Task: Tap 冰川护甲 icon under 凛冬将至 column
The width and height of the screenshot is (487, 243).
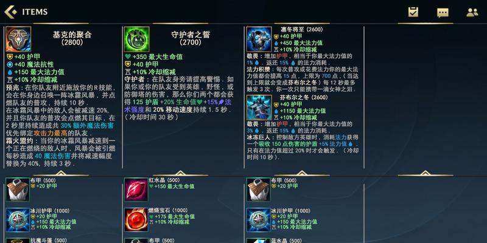Action: tap(258, 220)
